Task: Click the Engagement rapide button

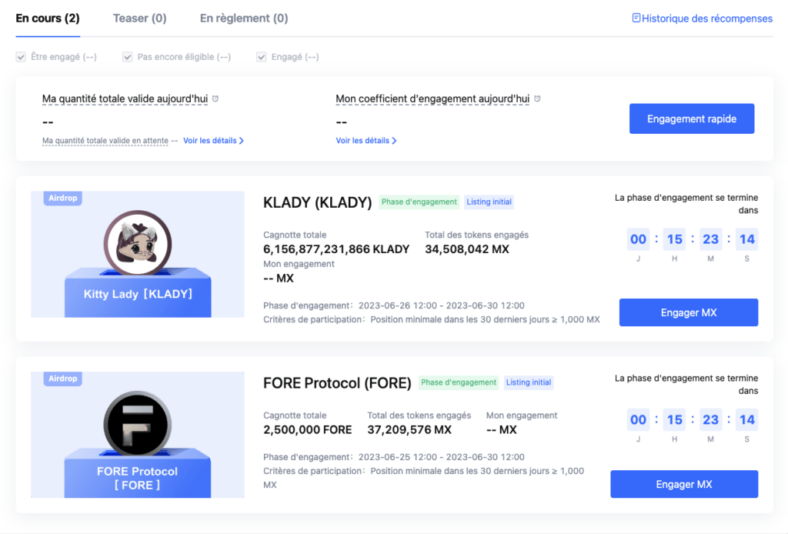Action: 692,118
